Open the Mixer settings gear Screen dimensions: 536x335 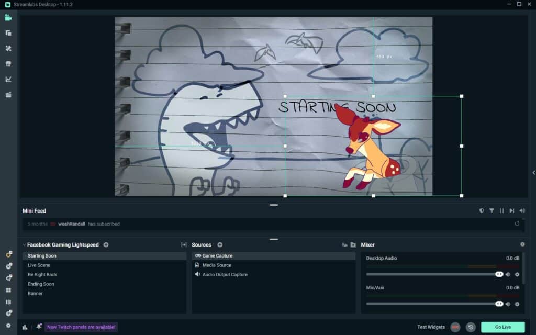tap(522, 244)
